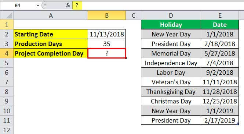Click the fx Insert Function icon
This screenshot has width=244, height=134.
click(68, 5)
